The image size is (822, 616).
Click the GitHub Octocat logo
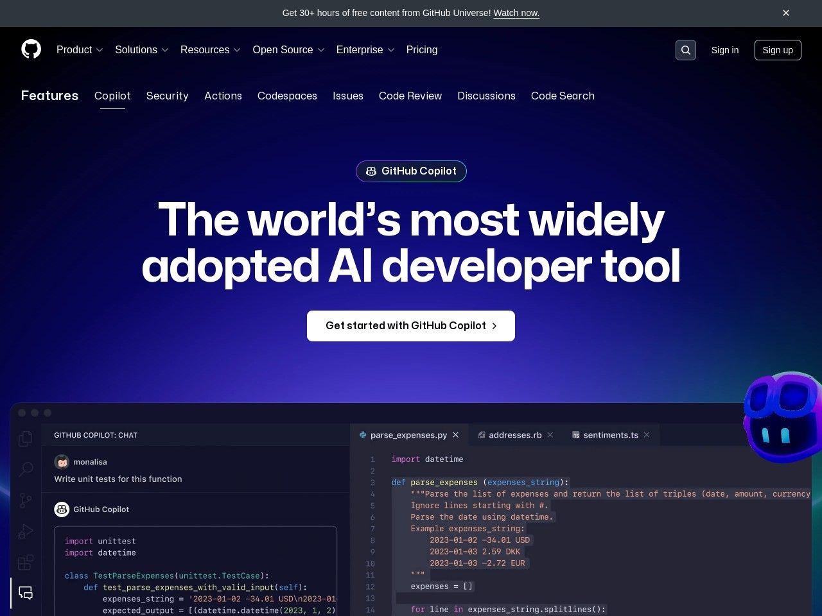pyautogui.click(x=31, y=49)
